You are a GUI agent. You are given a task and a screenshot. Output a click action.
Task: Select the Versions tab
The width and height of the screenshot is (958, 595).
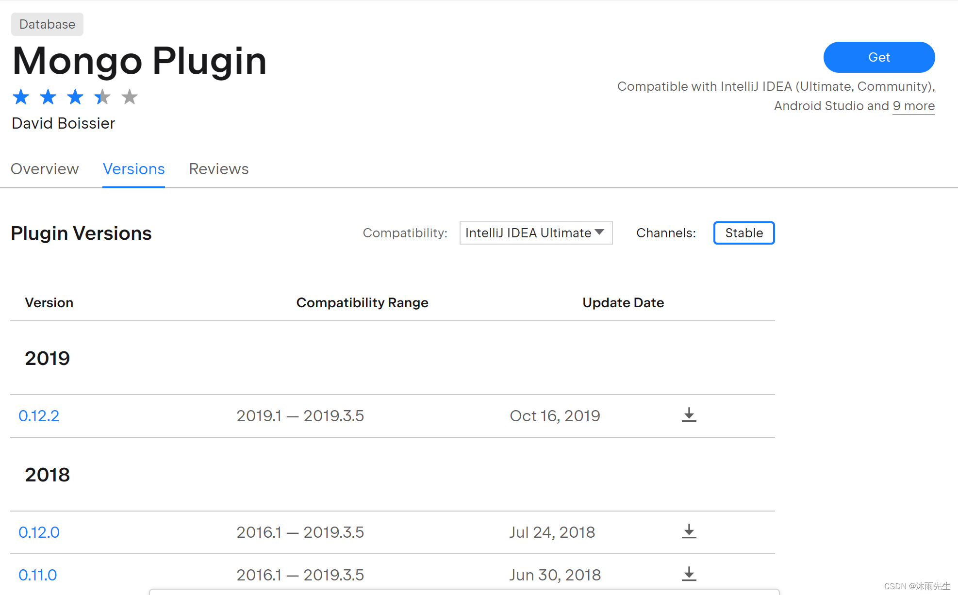click(133, 169)
